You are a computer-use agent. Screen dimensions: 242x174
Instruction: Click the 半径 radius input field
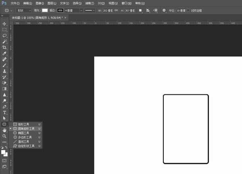180,10
